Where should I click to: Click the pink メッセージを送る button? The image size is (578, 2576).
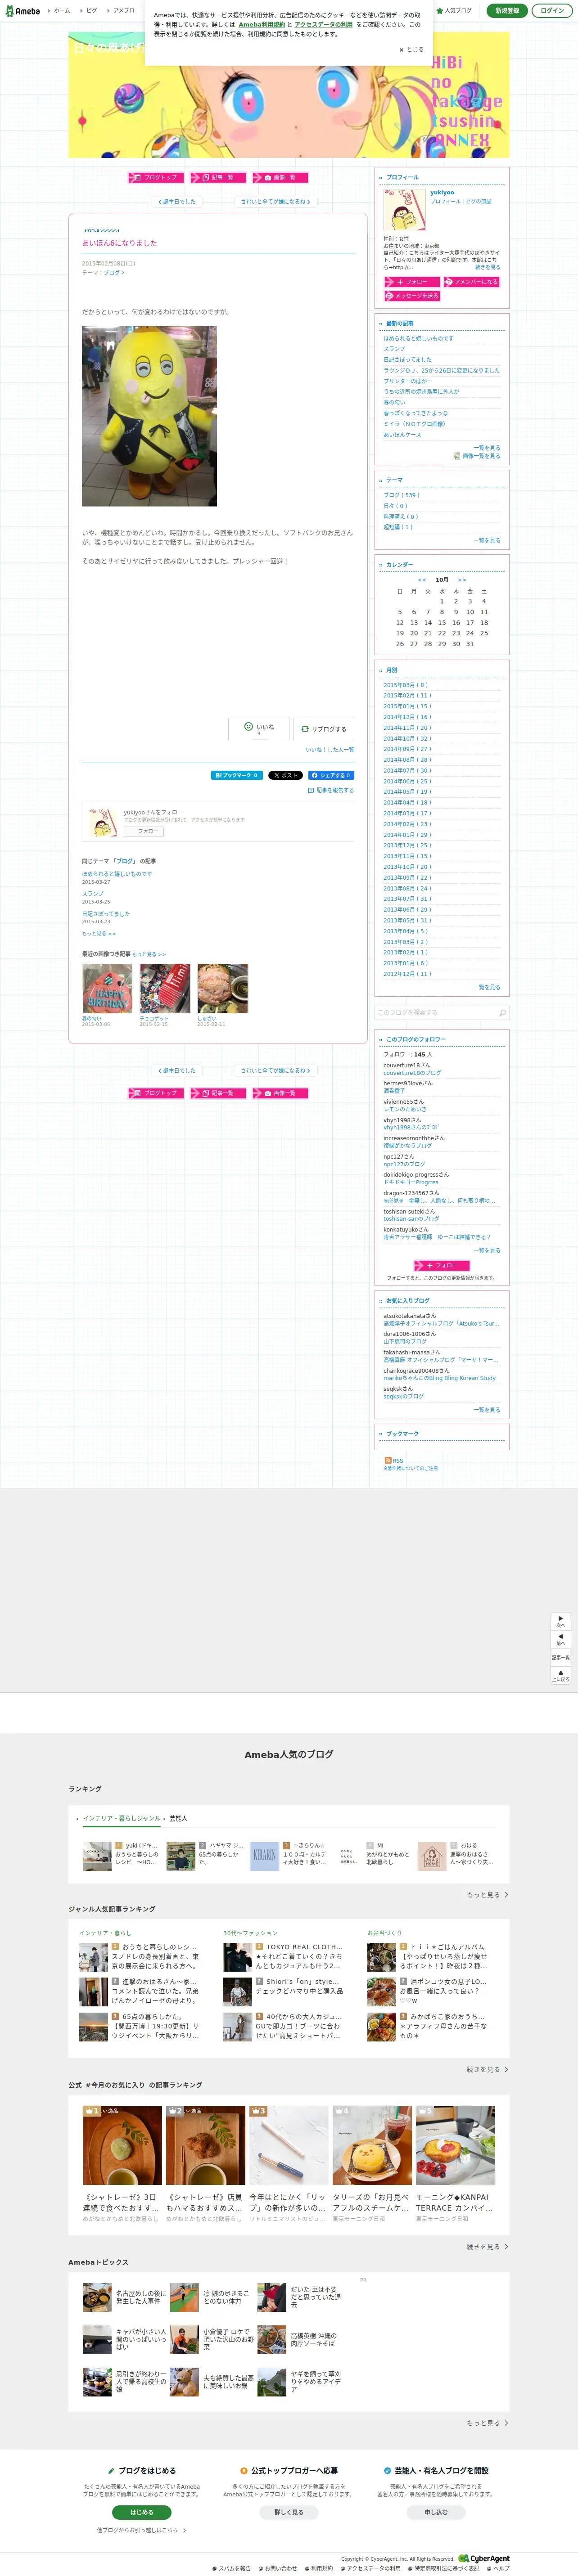coord(411,296)
